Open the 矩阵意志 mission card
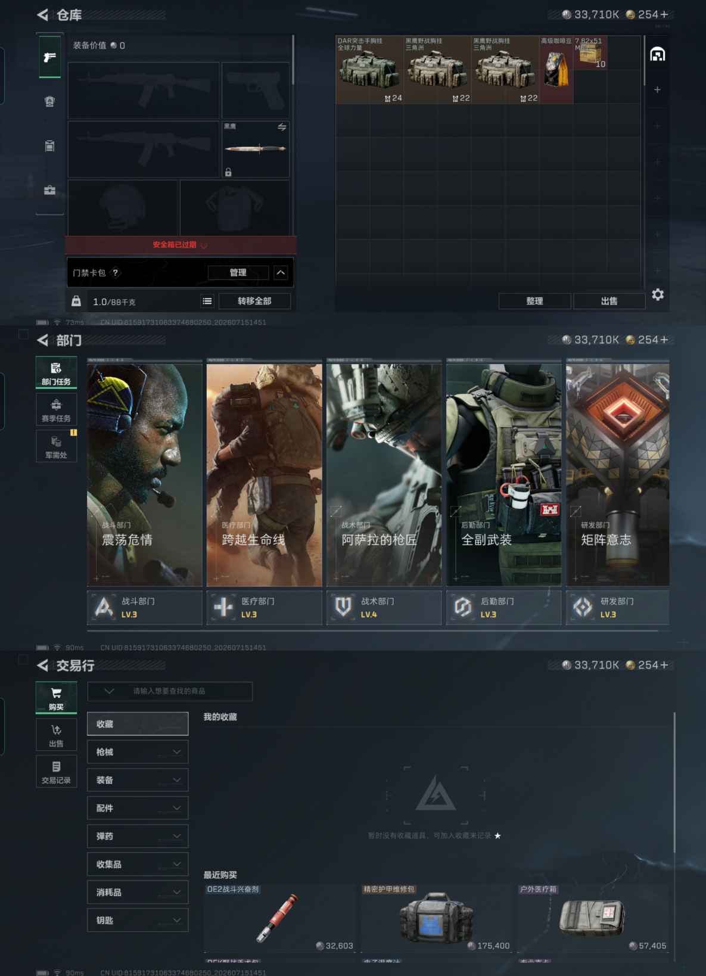 click(x=618, y=474)
